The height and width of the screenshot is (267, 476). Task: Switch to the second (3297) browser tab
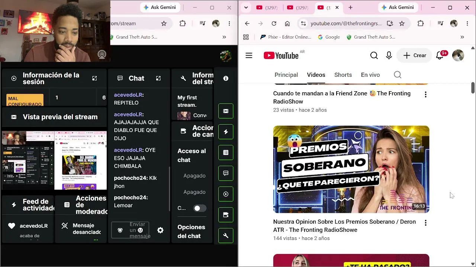point(298,7)
